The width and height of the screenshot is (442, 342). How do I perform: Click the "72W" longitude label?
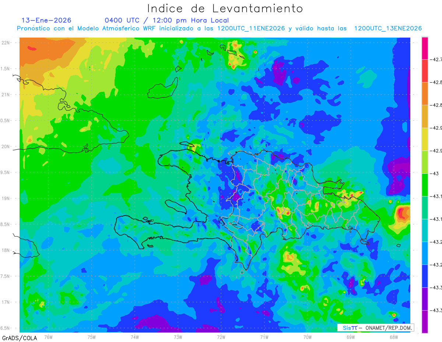click(x=221, y=337)
